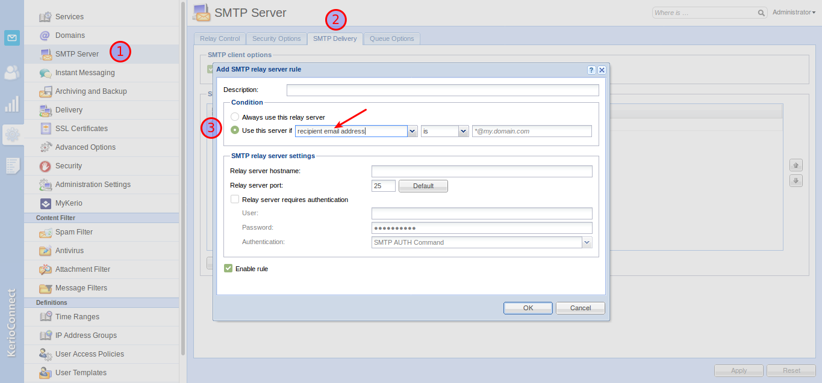Click the Administration Settings icon
822x383 pixels.
[x=45, y=185]
